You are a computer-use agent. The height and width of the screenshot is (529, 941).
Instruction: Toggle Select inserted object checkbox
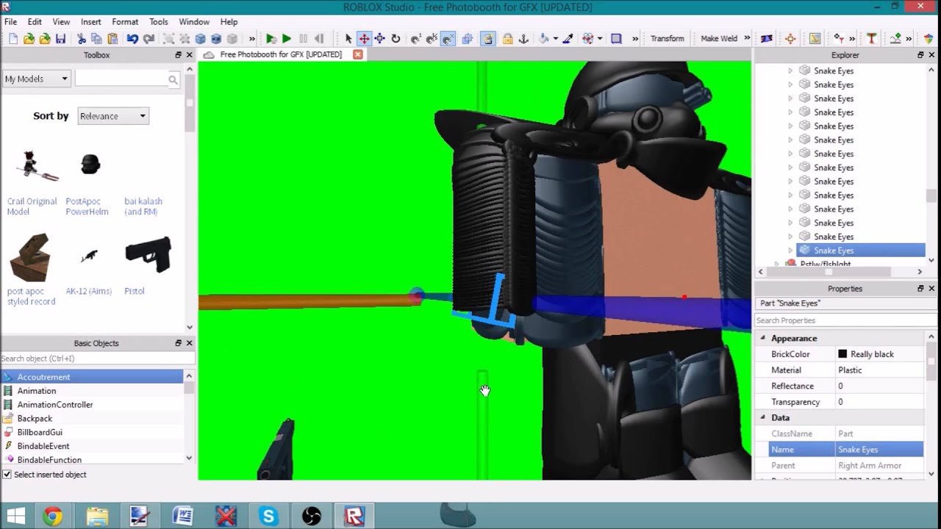tap(7, 475)
